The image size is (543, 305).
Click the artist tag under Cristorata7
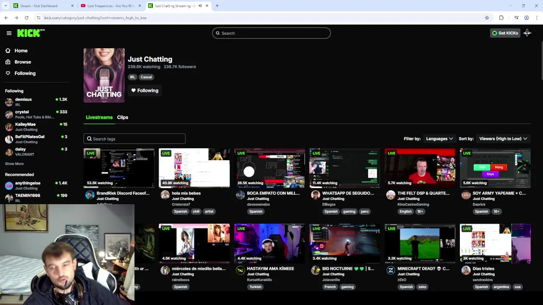click(209, 211)
